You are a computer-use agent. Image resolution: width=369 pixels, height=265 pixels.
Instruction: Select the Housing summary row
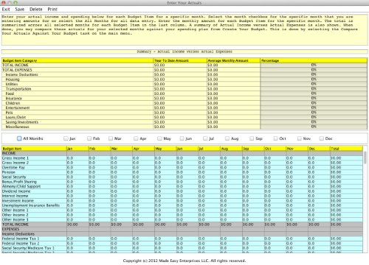click(184, 79)
